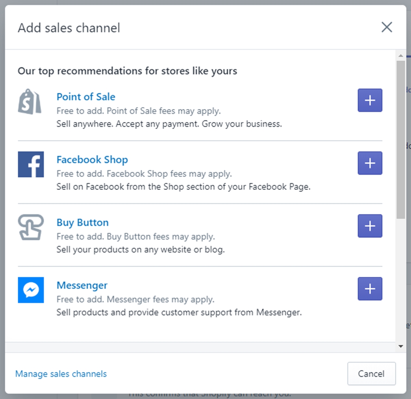Add the Facebook Shop channel
The width and height of the screenshot is (411, 399).
point(370,163)
